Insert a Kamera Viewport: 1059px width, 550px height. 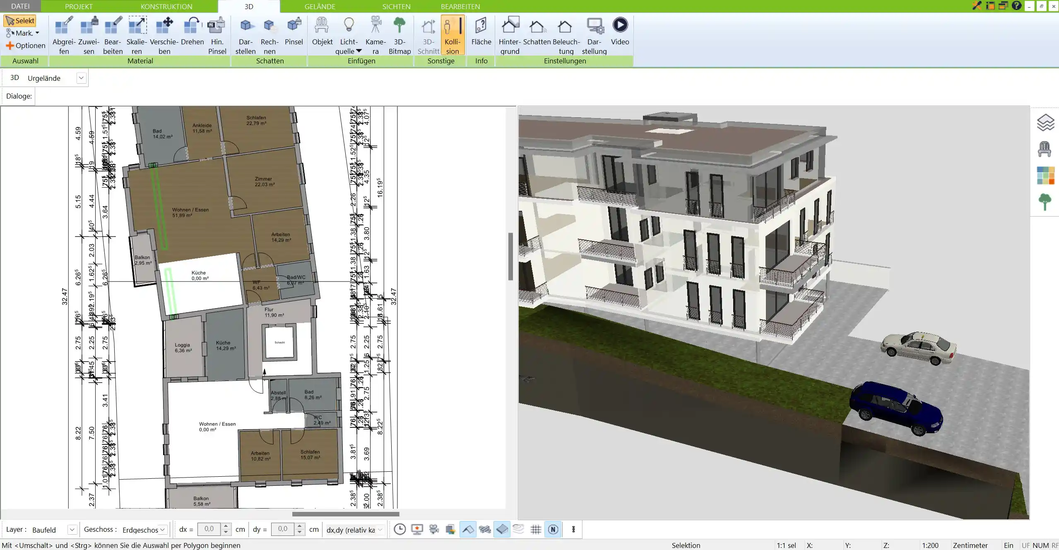coord(375,36)
